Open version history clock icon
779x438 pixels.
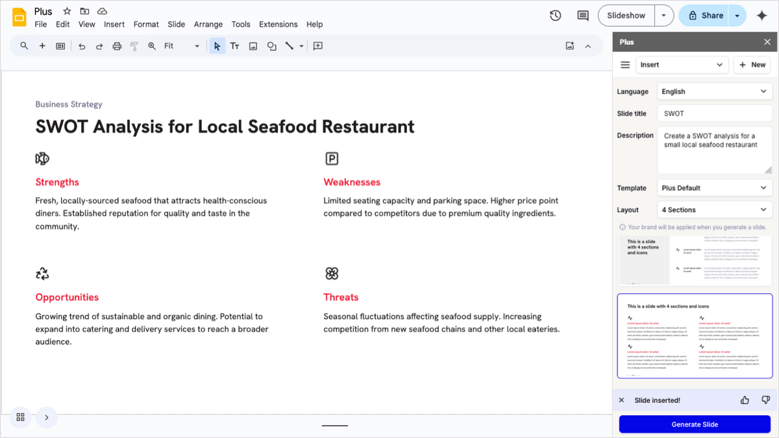pos(555,16)
